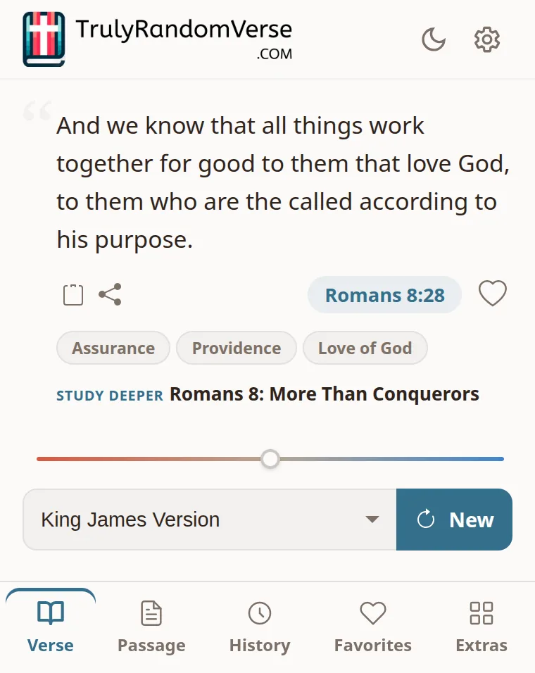Copy the verse with the clipboard icon
535x673 pixels.
click(73, 294)
